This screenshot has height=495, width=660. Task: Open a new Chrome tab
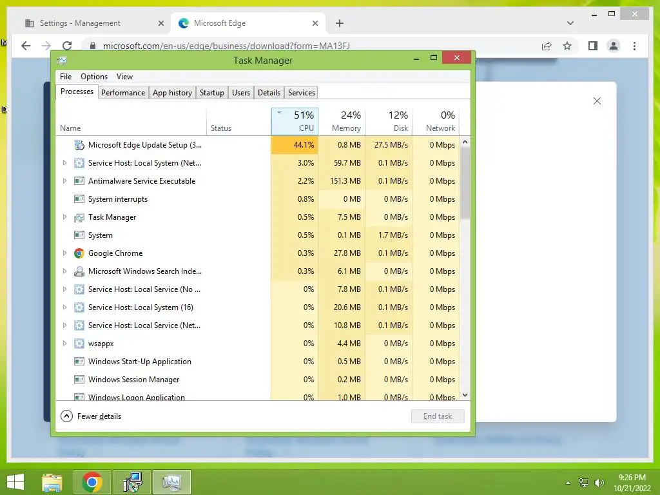pos(340,23)
